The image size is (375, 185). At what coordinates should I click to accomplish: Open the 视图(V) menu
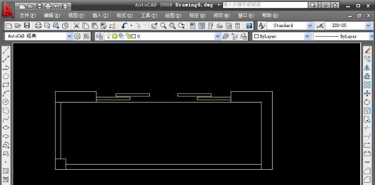tap(76, 16)
